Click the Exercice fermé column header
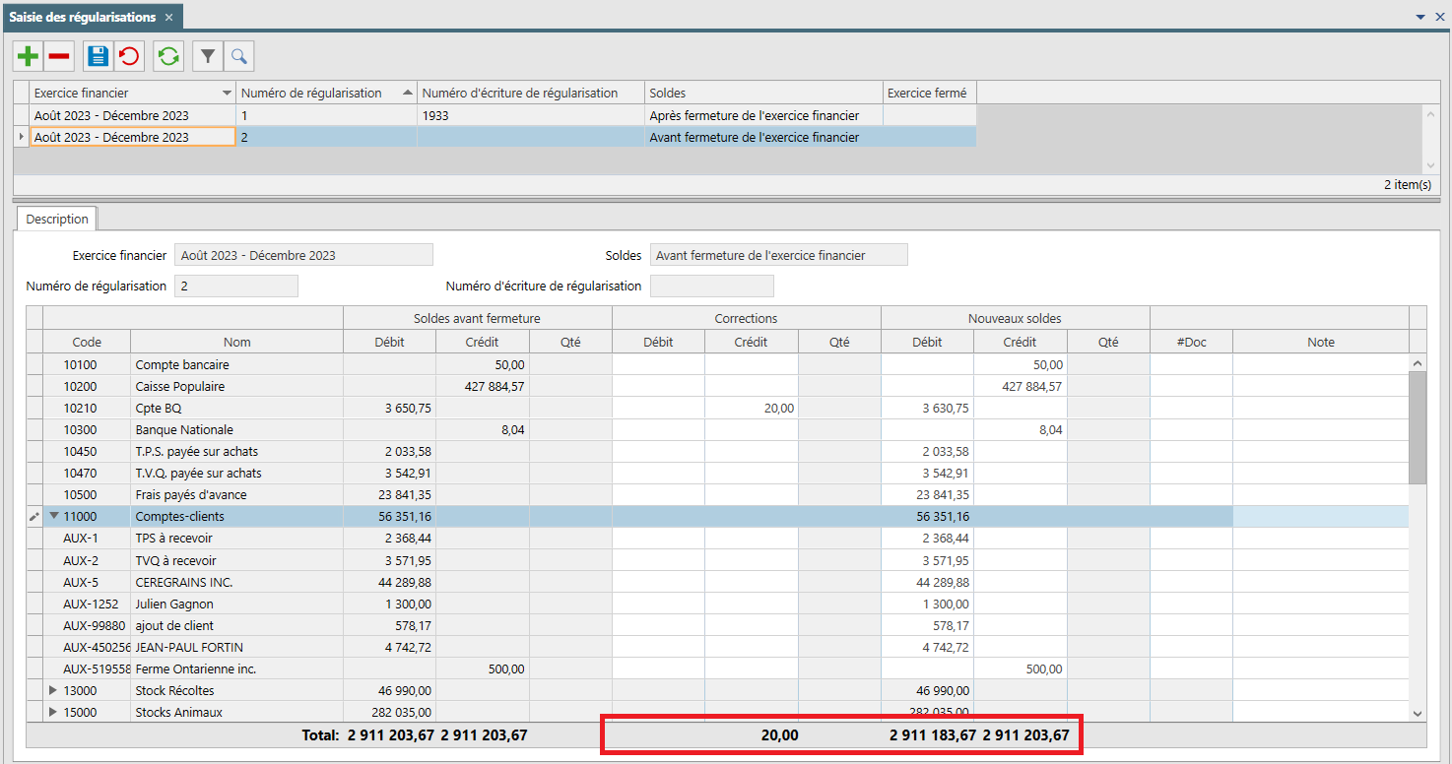The width and height of the screenshot is (1452, 764). pos(929,93)
